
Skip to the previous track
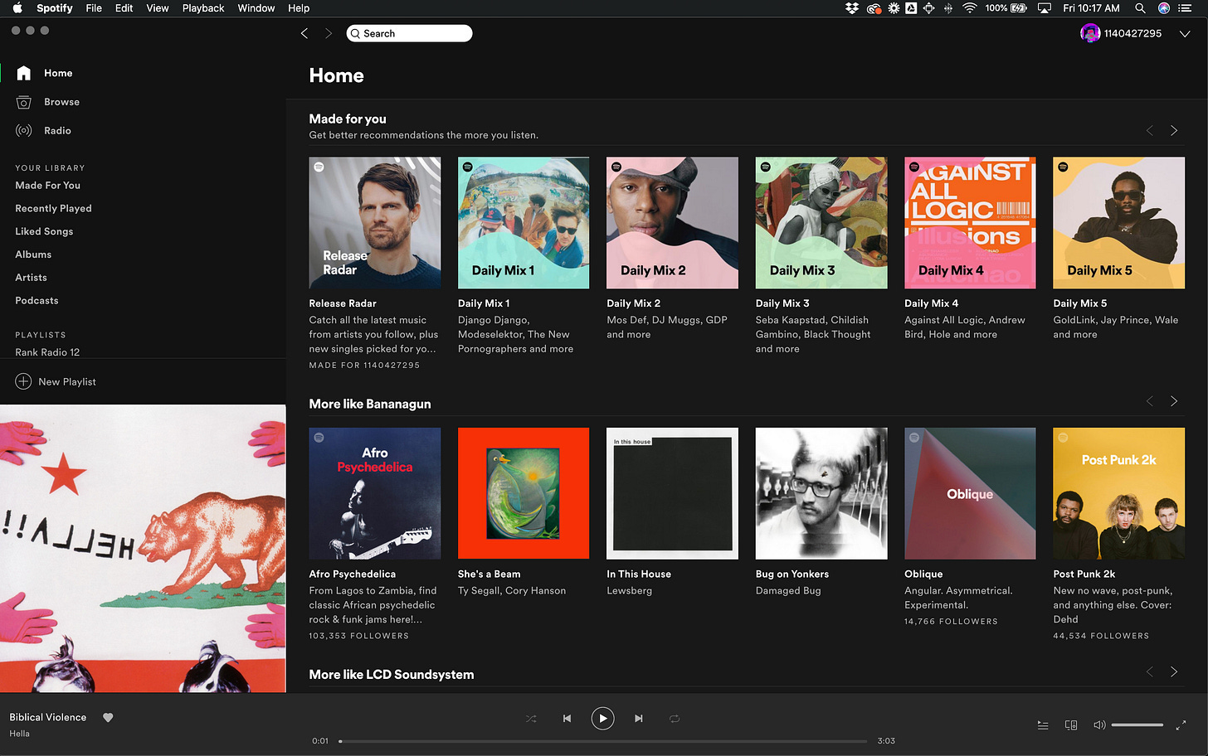coord(567,719)
